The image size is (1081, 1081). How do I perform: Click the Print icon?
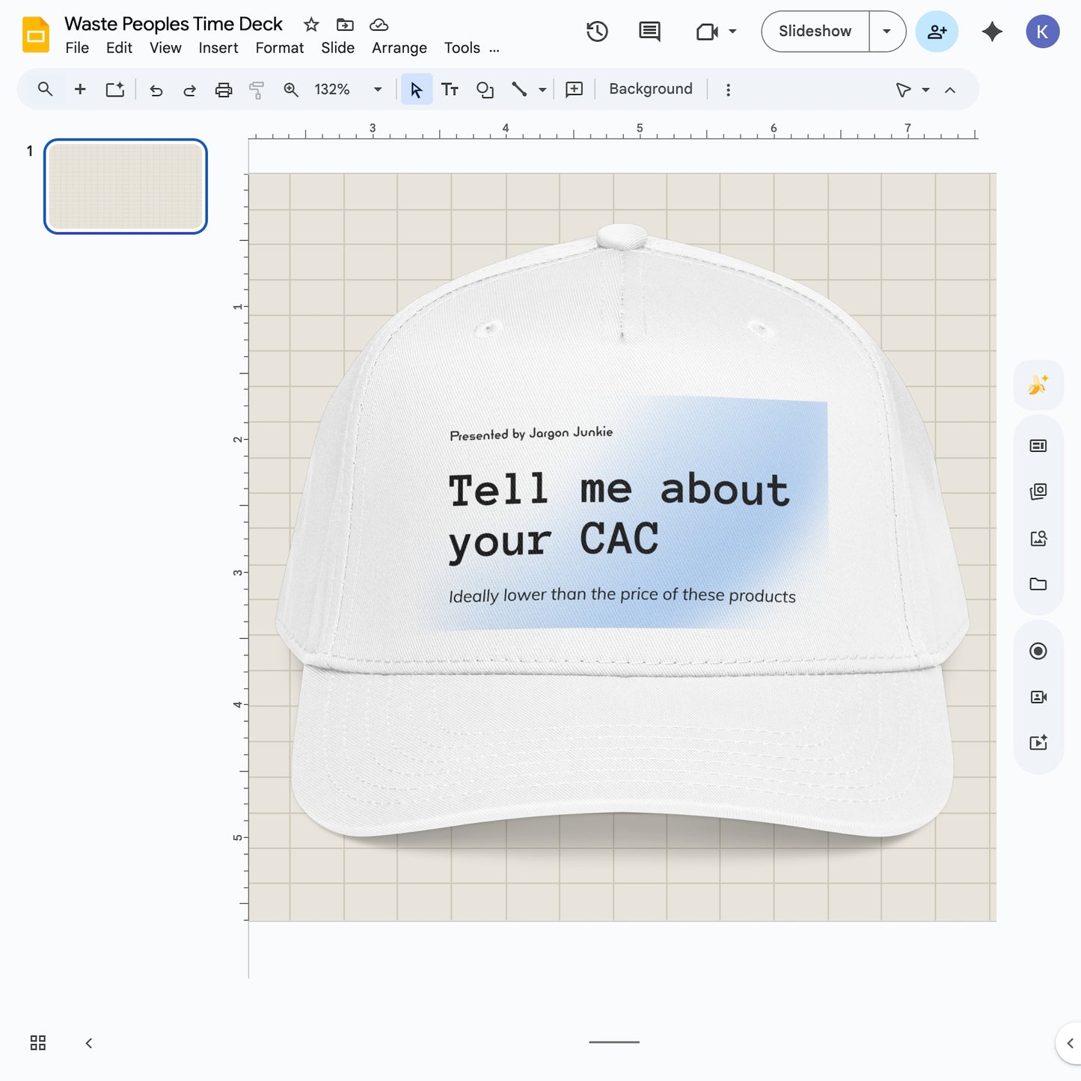[x=224, y=89]
